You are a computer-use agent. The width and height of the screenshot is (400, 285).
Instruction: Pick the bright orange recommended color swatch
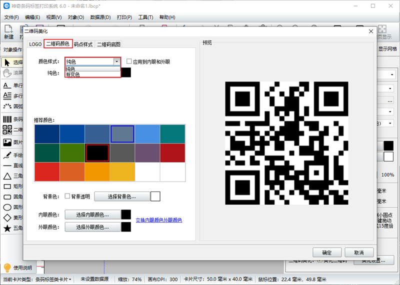[x=97, y=171]
